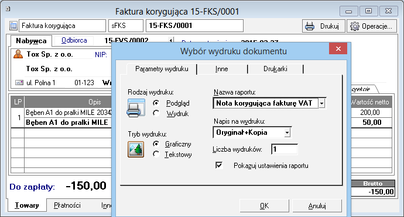Click the print preview printer icon under Rodzaj wydruku
The image size is (404, 217).
[x=136, y=108]
